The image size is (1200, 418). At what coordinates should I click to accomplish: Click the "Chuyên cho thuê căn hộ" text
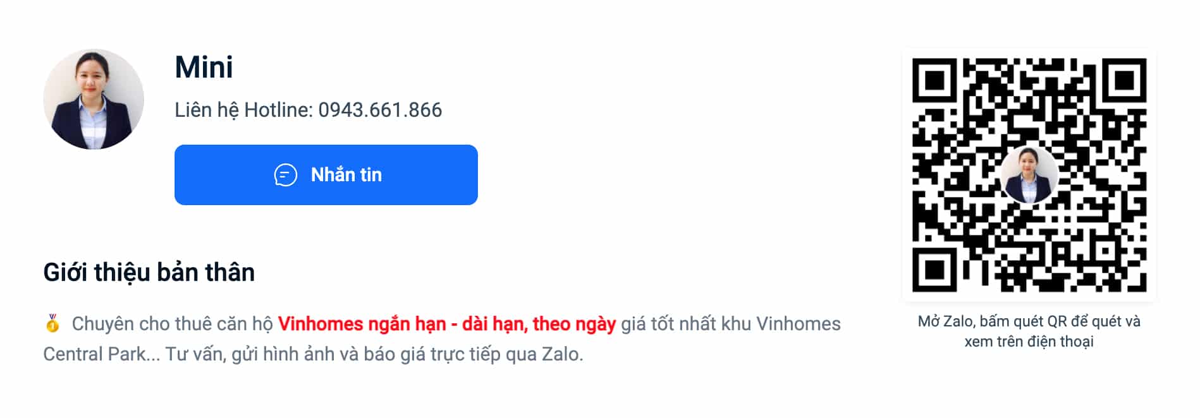pyautogui.click(x=172, y=324)
